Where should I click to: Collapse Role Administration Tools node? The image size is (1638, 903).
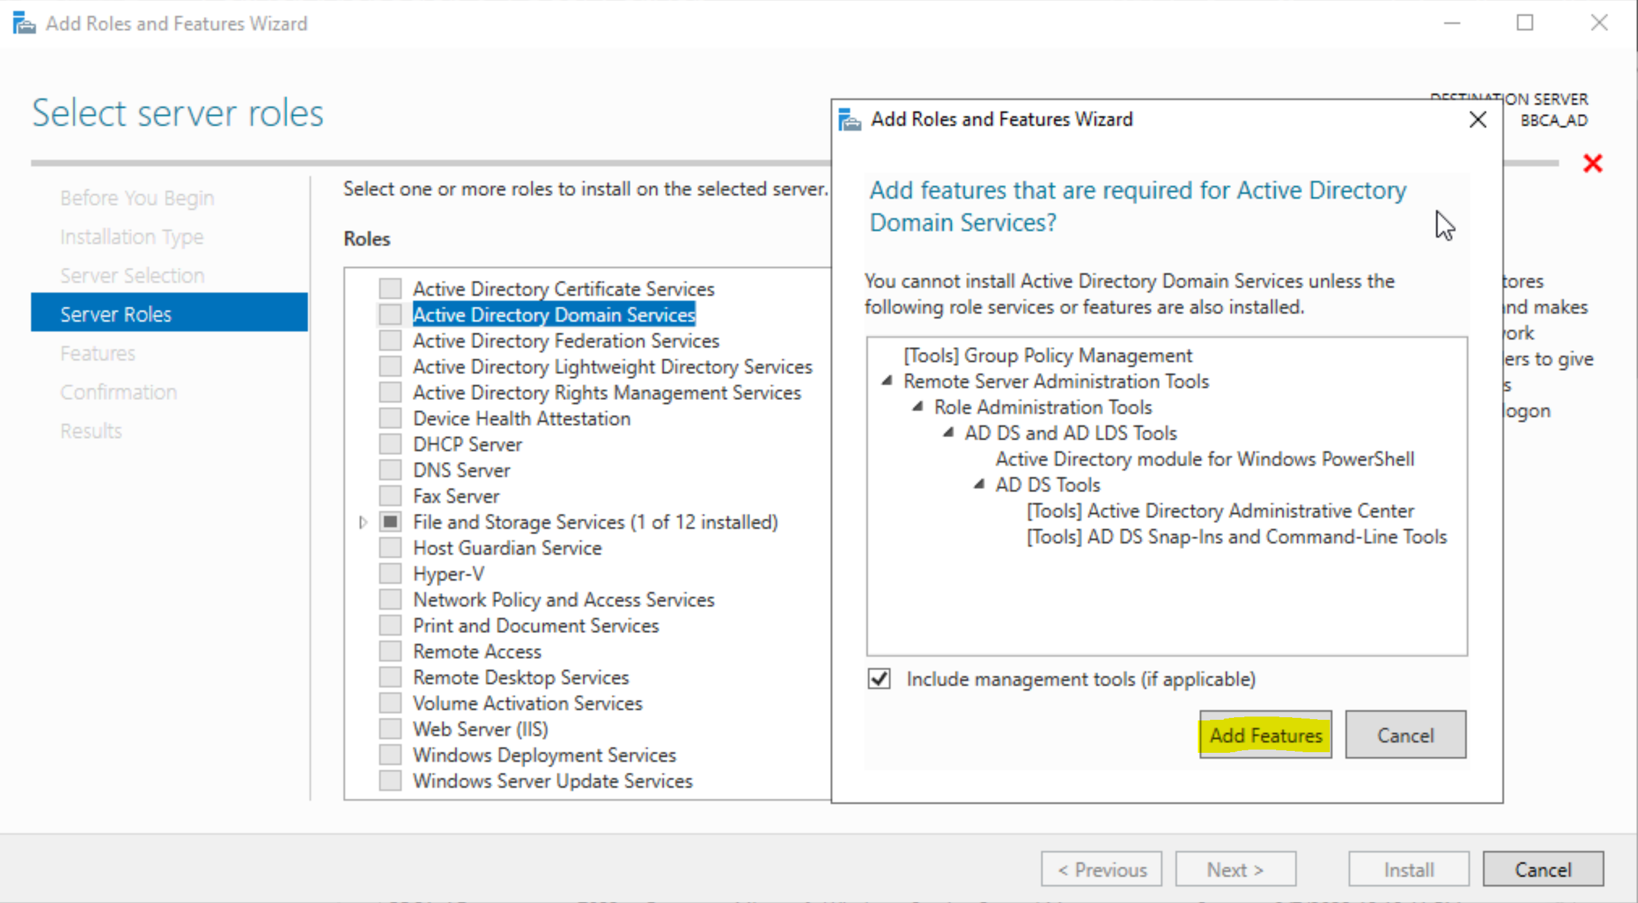(x=918, y=407)
